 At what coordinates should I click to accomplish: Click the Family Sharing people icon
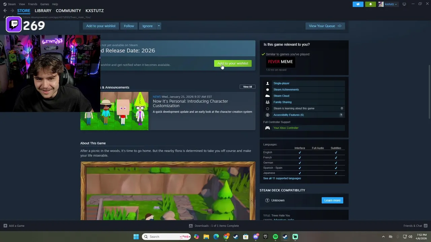[267, 102]
